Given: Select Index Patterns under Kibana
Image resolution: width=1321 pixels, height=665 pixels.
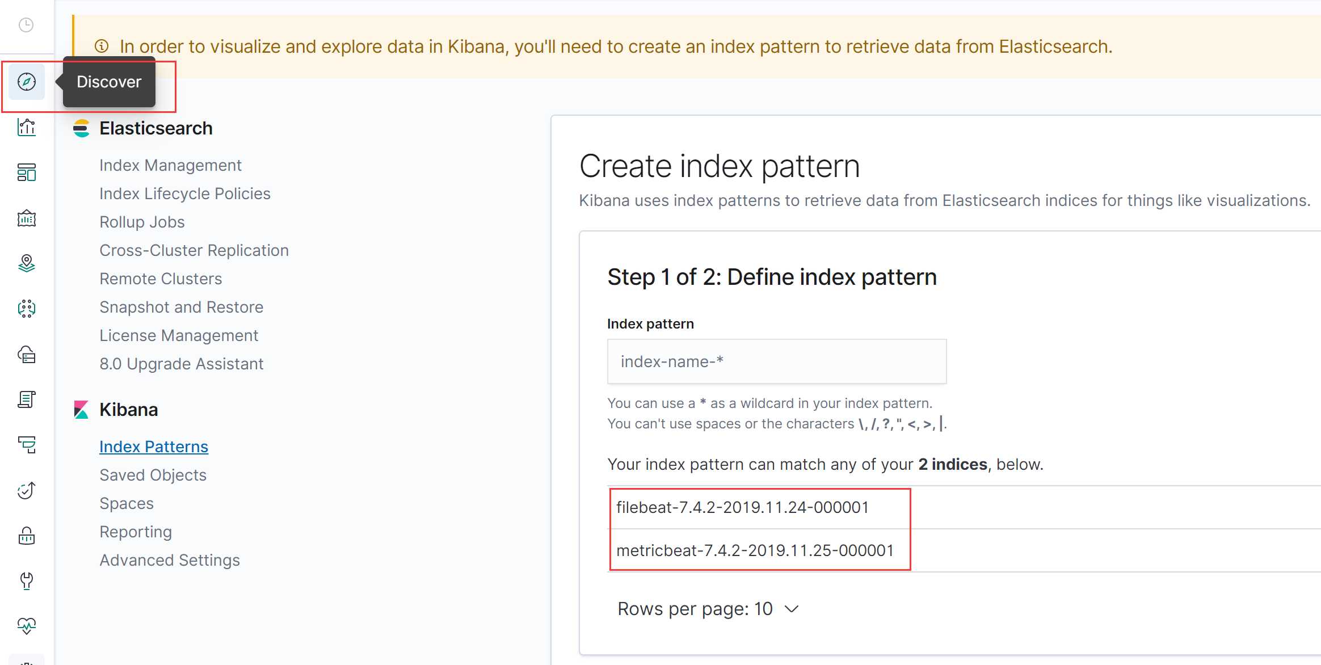Looking at the screenshot, I should click(x=154, y=447).
